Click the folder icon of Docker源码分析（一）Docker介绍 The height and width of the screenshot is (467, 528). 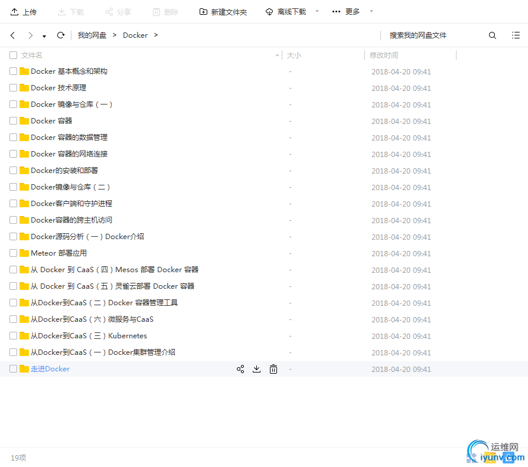tap(24, 236)
